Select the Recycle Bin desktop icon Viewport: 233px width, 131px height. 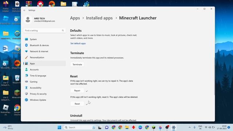[x=17, y=79]
